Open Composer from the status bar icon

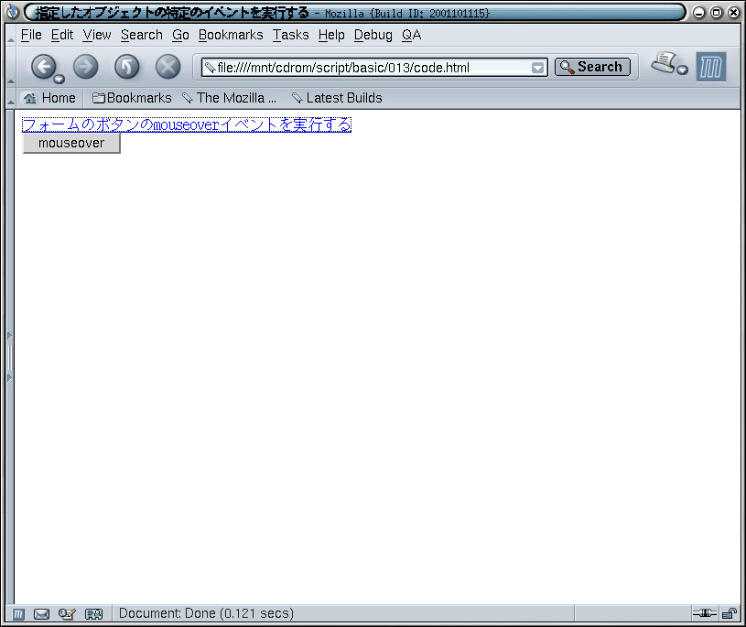click(67, 614)
